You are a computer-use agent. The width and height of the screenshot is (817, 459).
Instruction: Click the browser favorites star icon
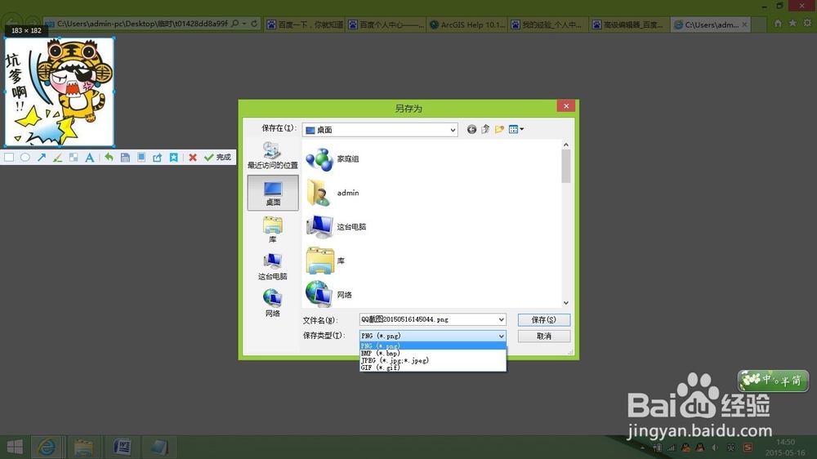[792, 24]
